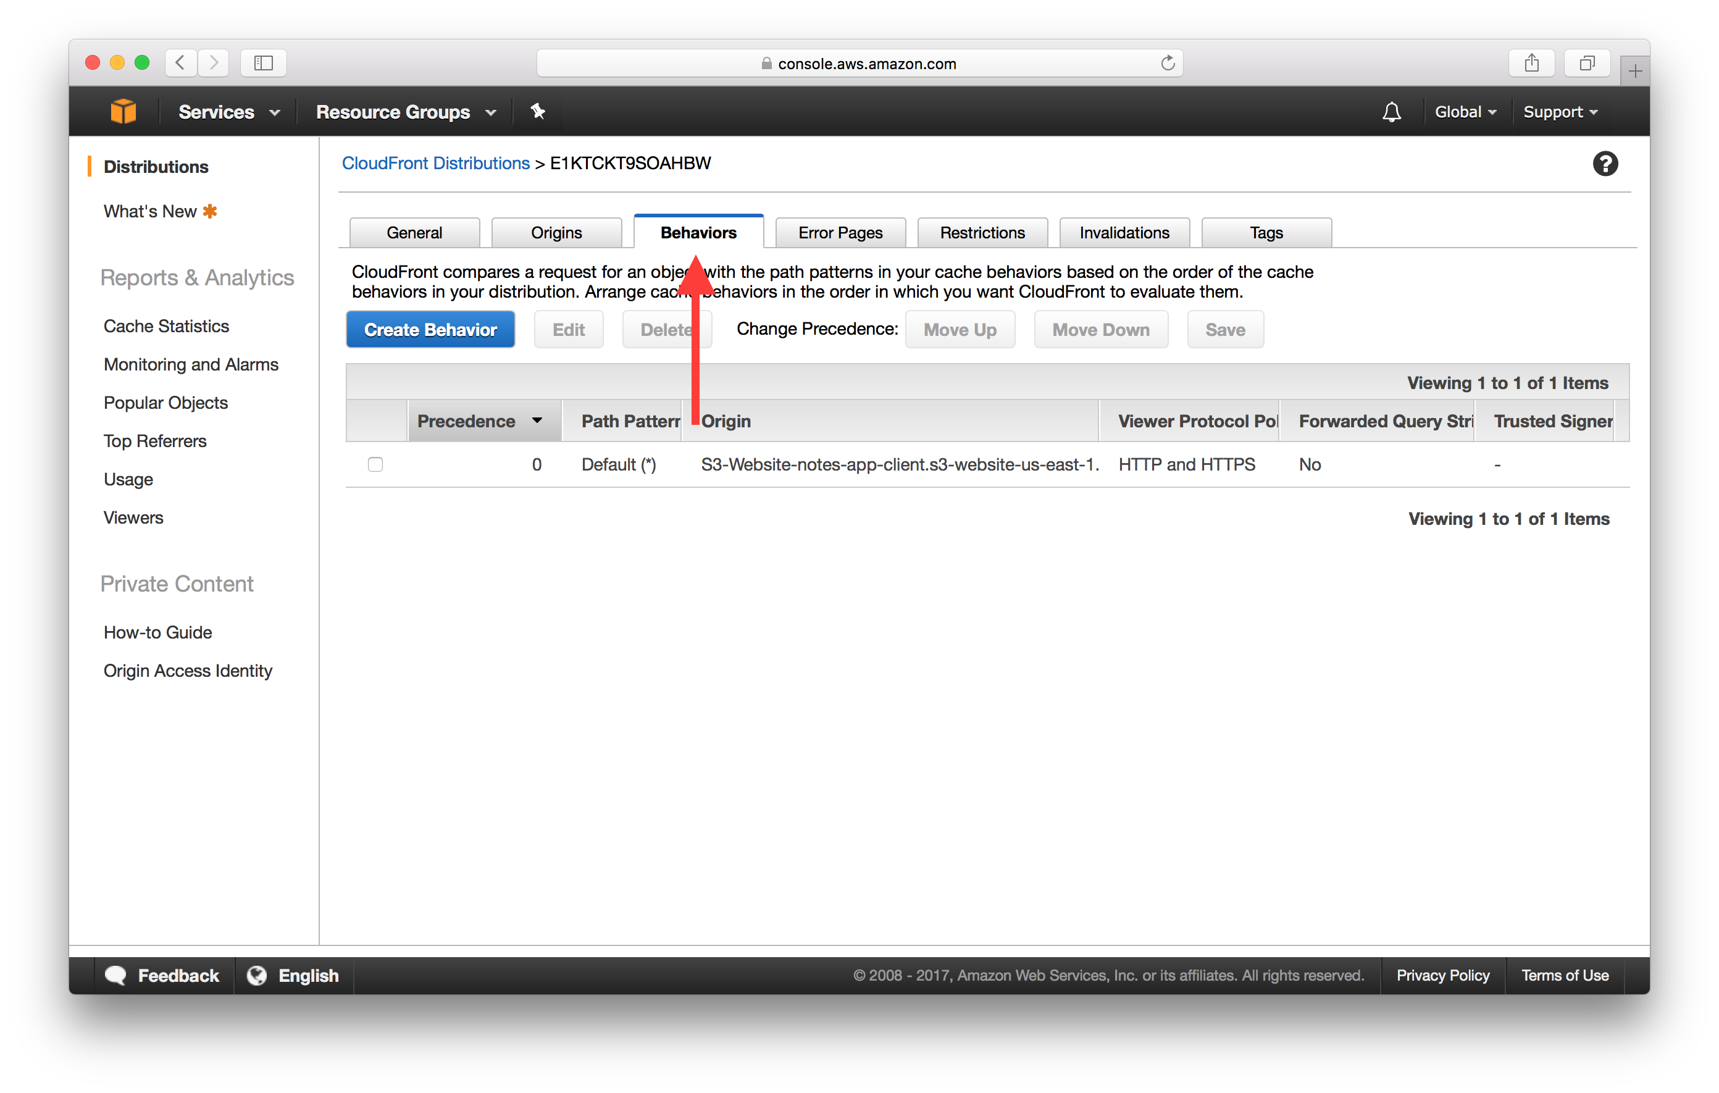The height and width of the screenshot is (1093, 1719).
Task: Click the Create Behavior button
Action: [430, 329]
